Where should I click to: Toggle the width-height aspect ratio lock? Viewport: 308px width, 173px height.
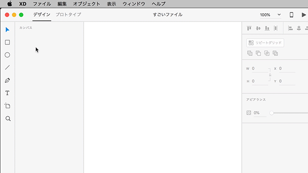coord(270,75)
